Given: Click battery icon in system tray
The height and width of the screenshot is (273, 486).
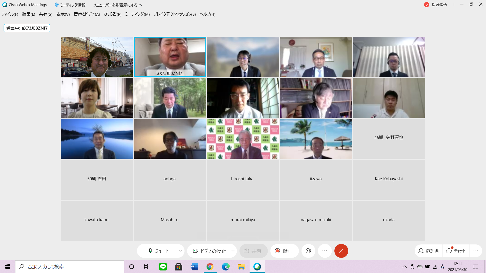Looking at the screenshot, I should click(x=428, y=267).
